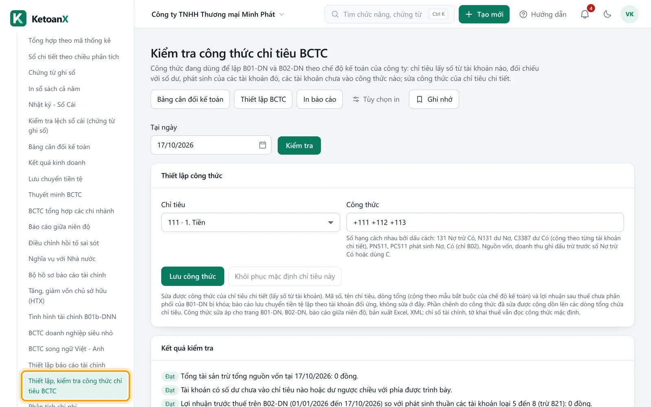The height and width of the screenshot is (407, 651).
Task: Select Bảng cân đối kế toán in sidebar
Action: coord(59,147)
